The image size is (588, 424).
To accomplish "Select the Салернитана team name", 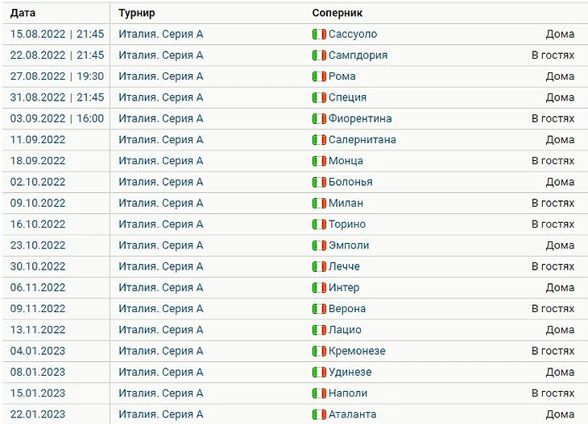I will tap(362, 140).
